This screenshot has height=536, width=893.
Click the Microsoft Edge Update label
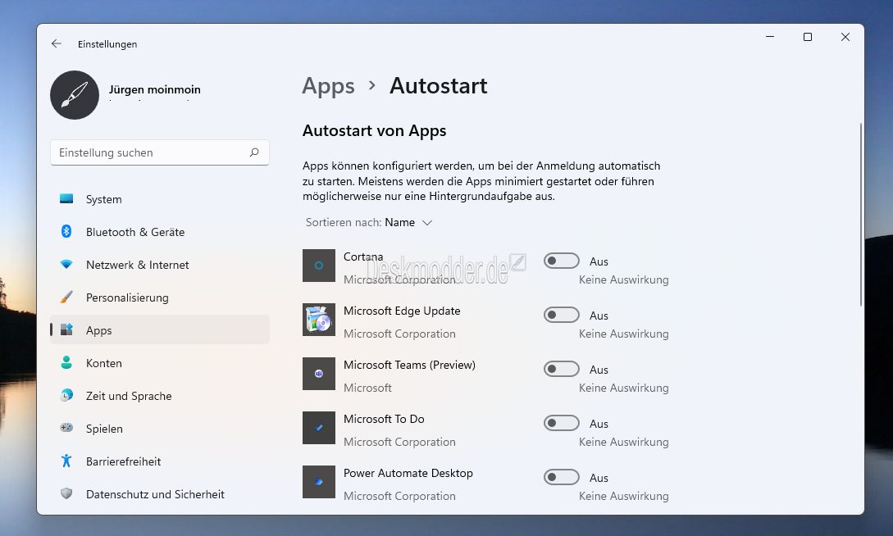[x=402, y=311]
